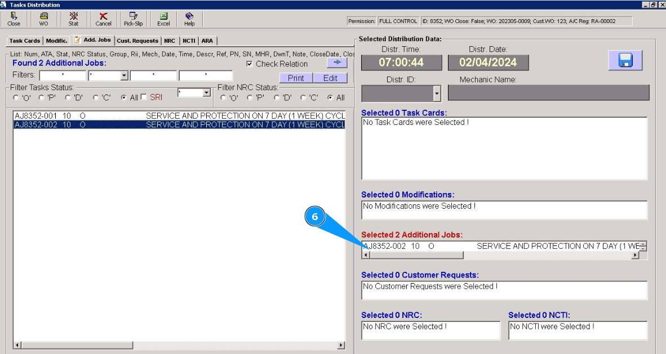Expand the Distr. ID dropdown
Screen dimensions: 666x354
437,93
